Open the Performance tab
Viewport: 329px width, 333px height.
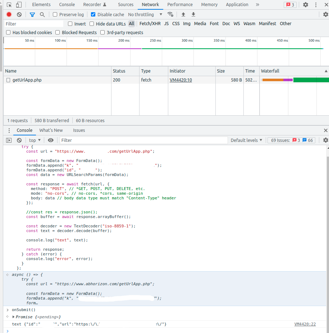180,5
